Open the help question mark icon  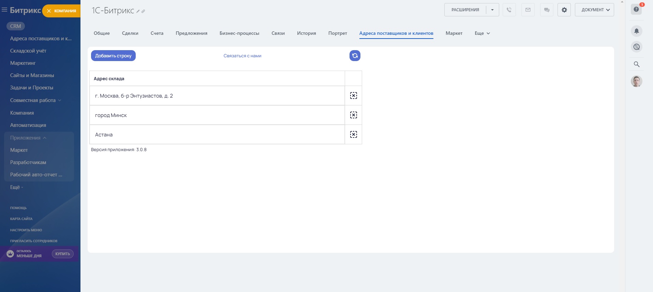[636, 9]
